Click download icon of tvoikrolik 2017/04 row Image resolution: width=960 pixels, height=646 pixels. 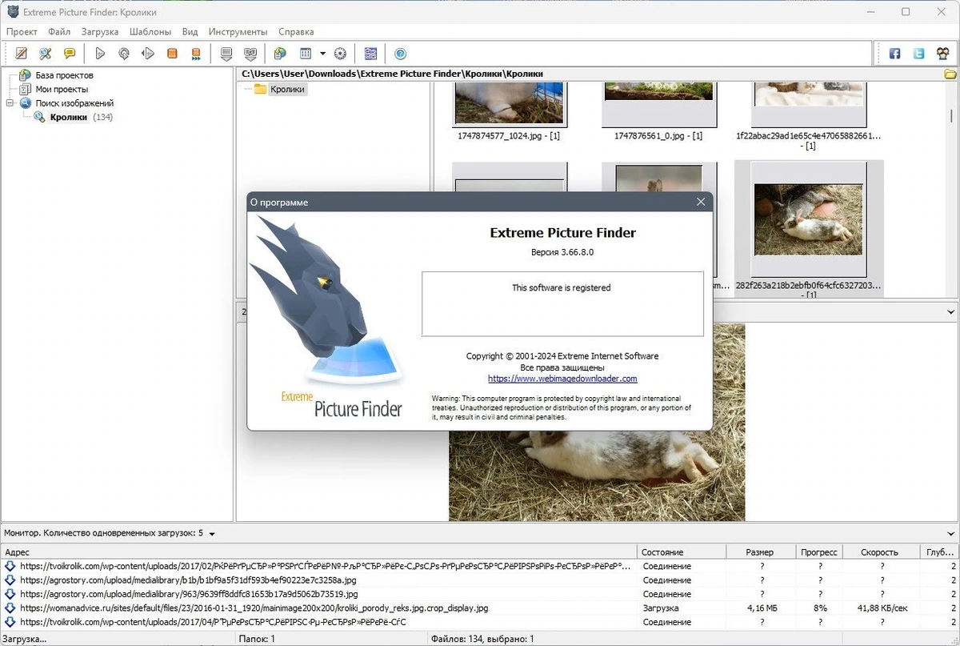(x=10, y=622)
